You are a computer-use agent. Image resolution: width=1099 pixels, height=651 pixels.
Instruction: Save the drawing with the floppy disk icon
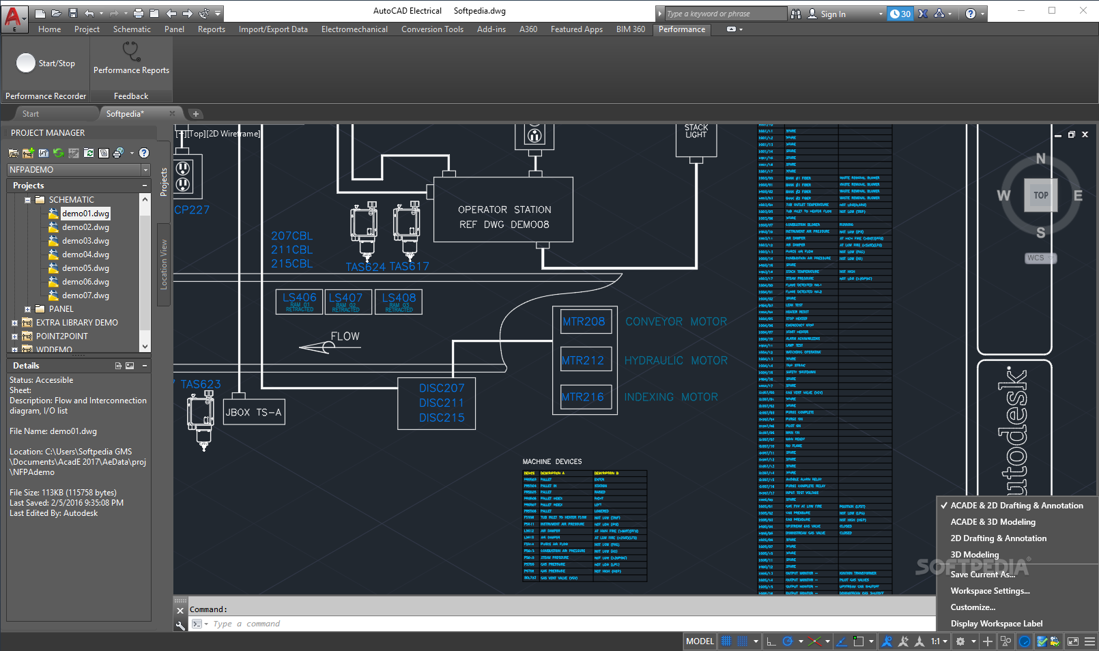[x=72, y=13]
